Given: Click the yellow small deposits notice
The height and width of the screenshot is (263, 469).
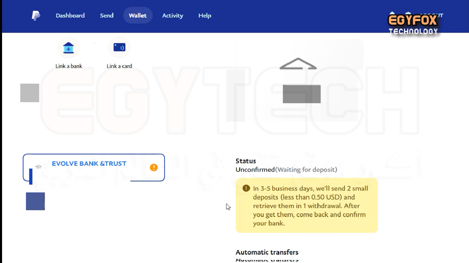Looking at the screenshot, I should tap(307, 205).
